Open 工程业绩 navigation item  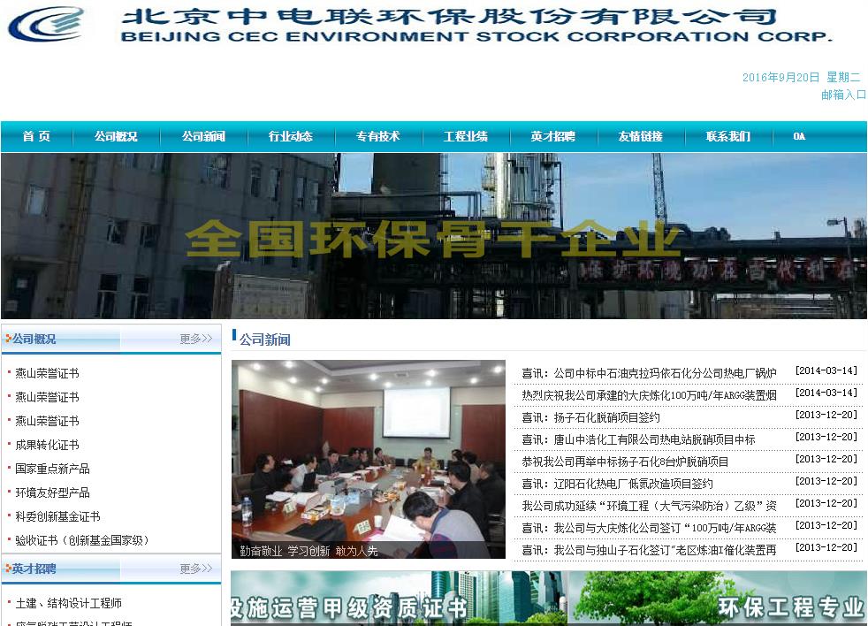466,136
